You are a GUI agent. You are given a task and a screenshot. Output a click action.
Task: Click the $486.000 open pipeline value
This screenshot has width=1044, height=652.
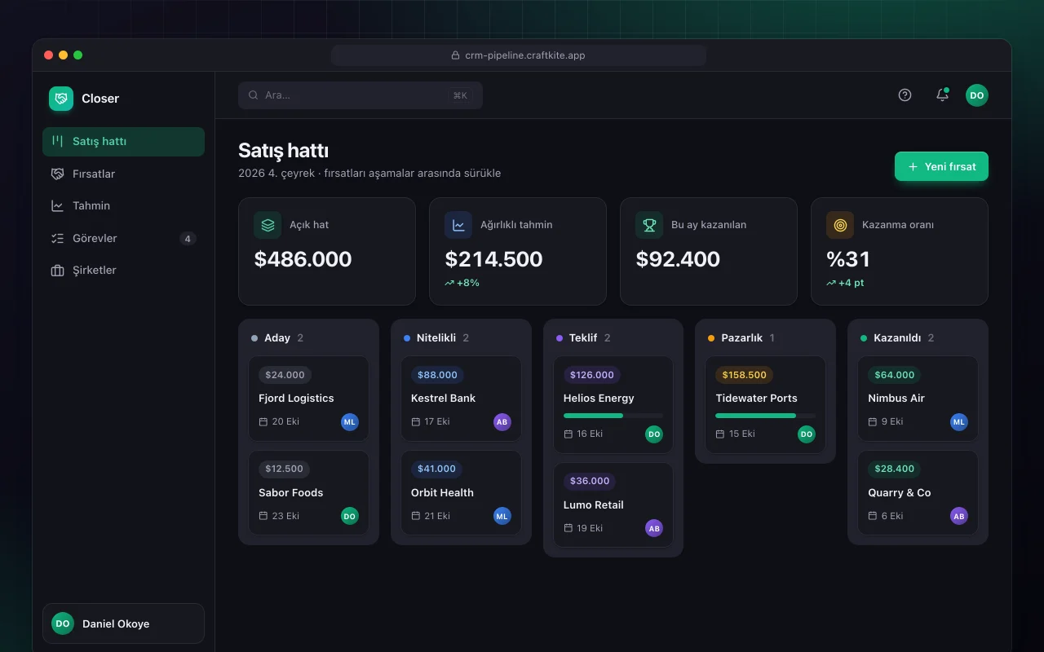tap(303, 259)
